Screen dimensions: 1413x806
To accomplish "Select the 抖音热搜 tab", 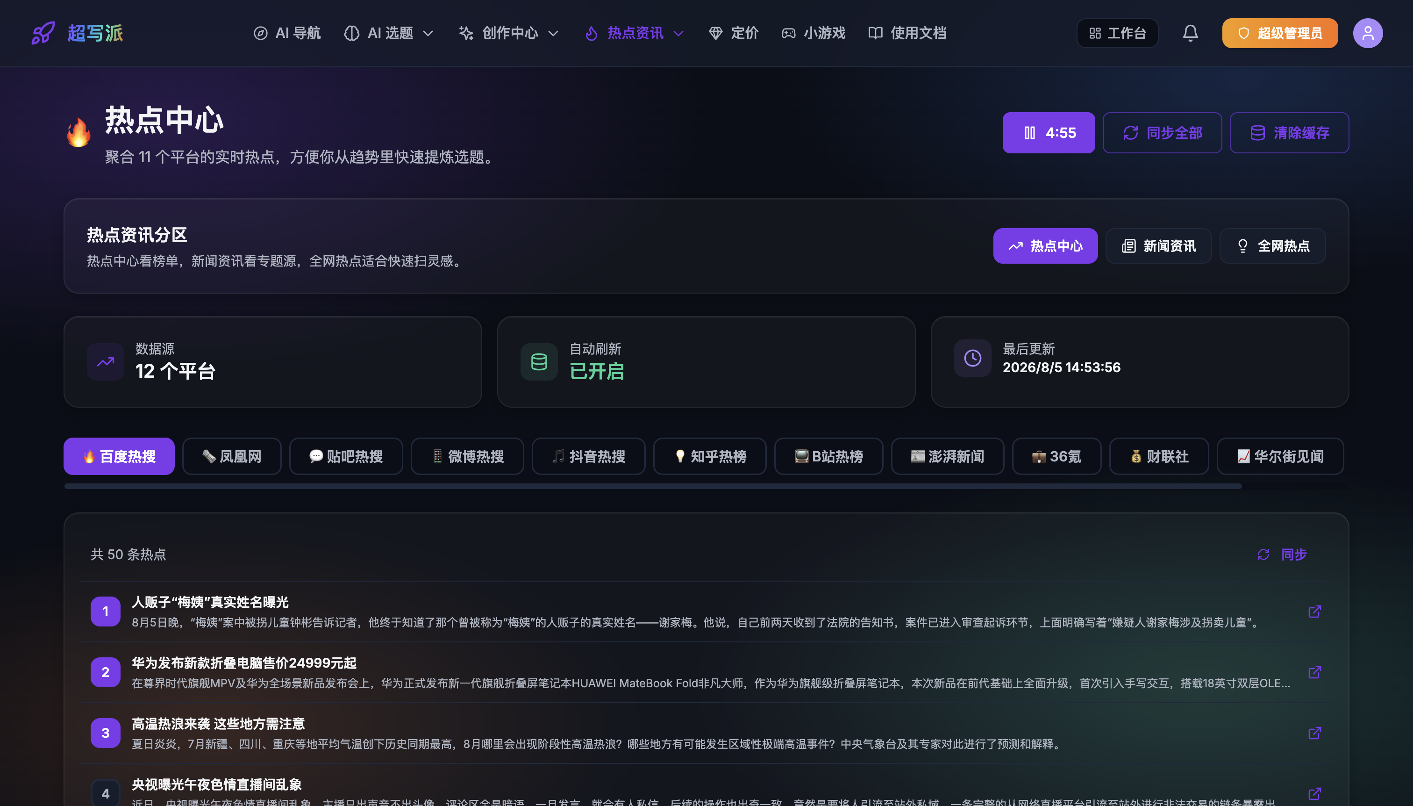I will (588, 456).
